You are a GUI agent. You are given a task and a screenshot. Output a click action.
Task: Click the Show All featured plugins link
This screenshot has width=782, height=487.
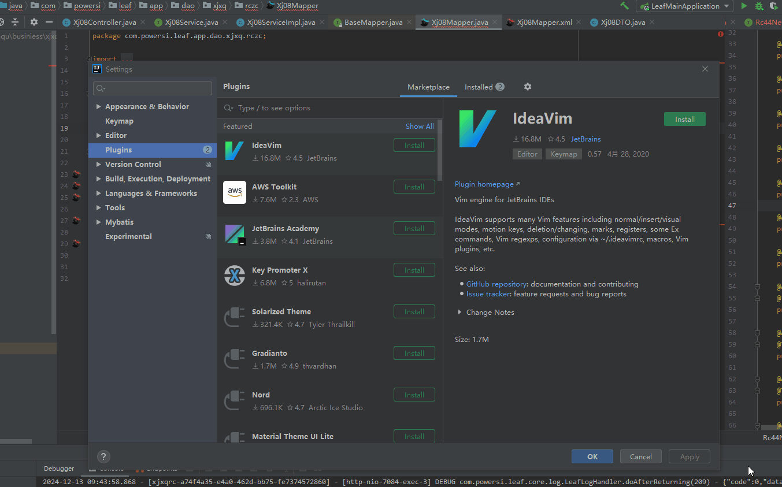(x=420, y=127)
